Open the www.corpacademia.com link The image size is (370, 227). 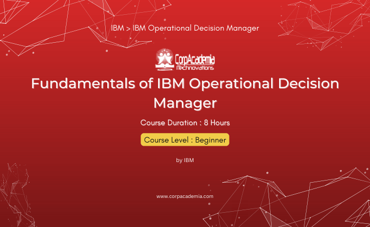[x=185, y=196]
